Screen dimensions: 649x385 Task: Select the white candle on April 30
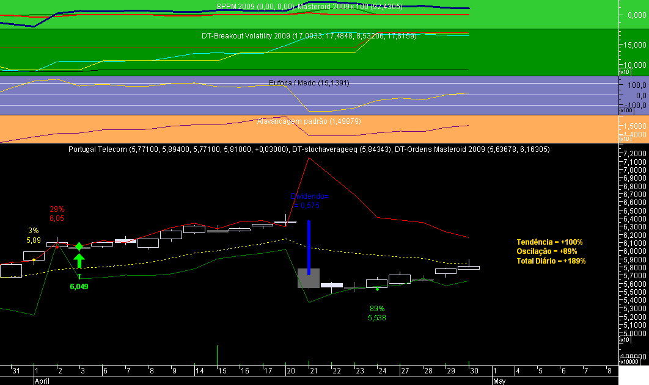tap(469, 268)
